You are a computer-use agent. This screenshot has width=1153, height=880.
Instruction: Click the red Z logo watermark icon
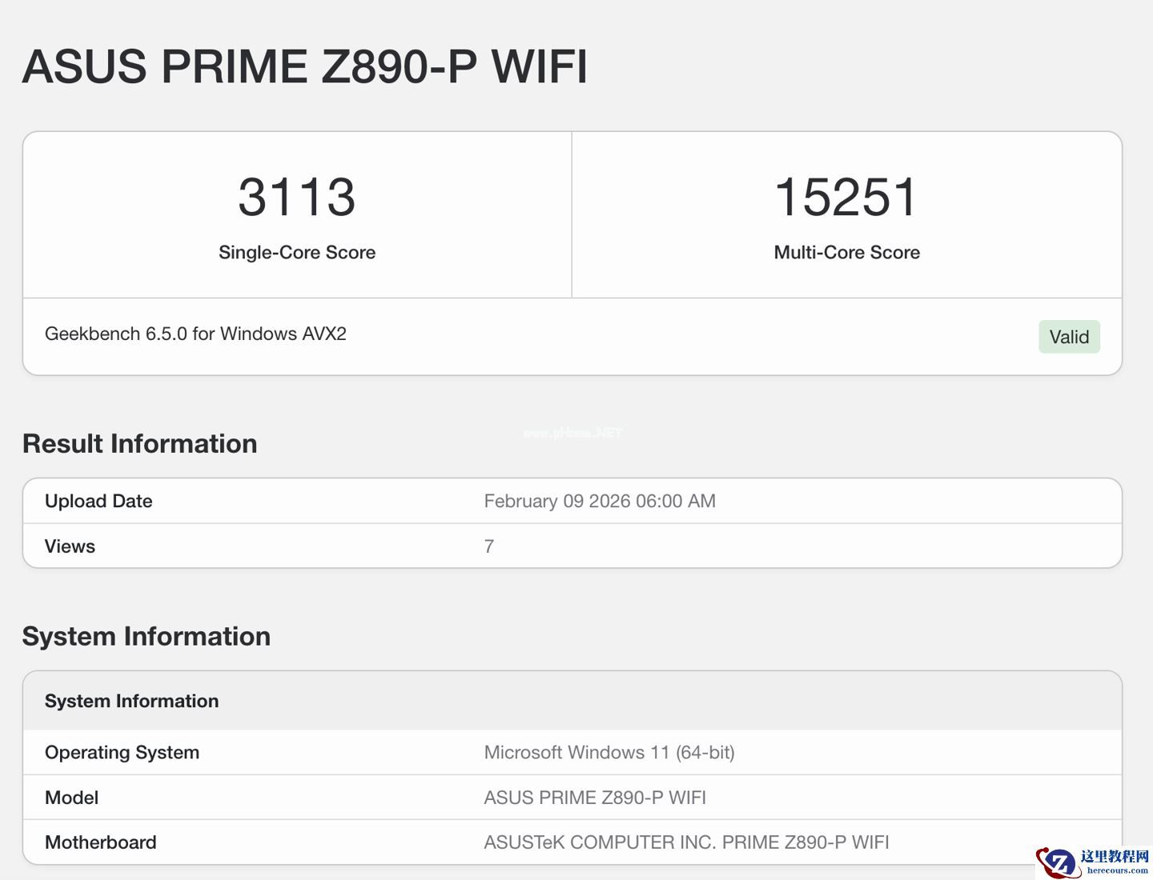[1058, 862]
